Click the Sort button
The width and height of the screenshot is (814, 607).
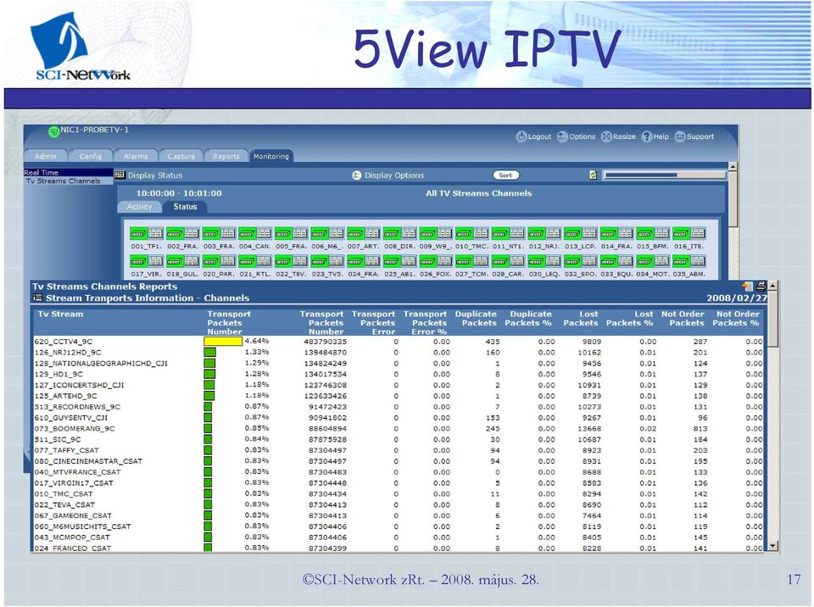click(x=505, y=175)
